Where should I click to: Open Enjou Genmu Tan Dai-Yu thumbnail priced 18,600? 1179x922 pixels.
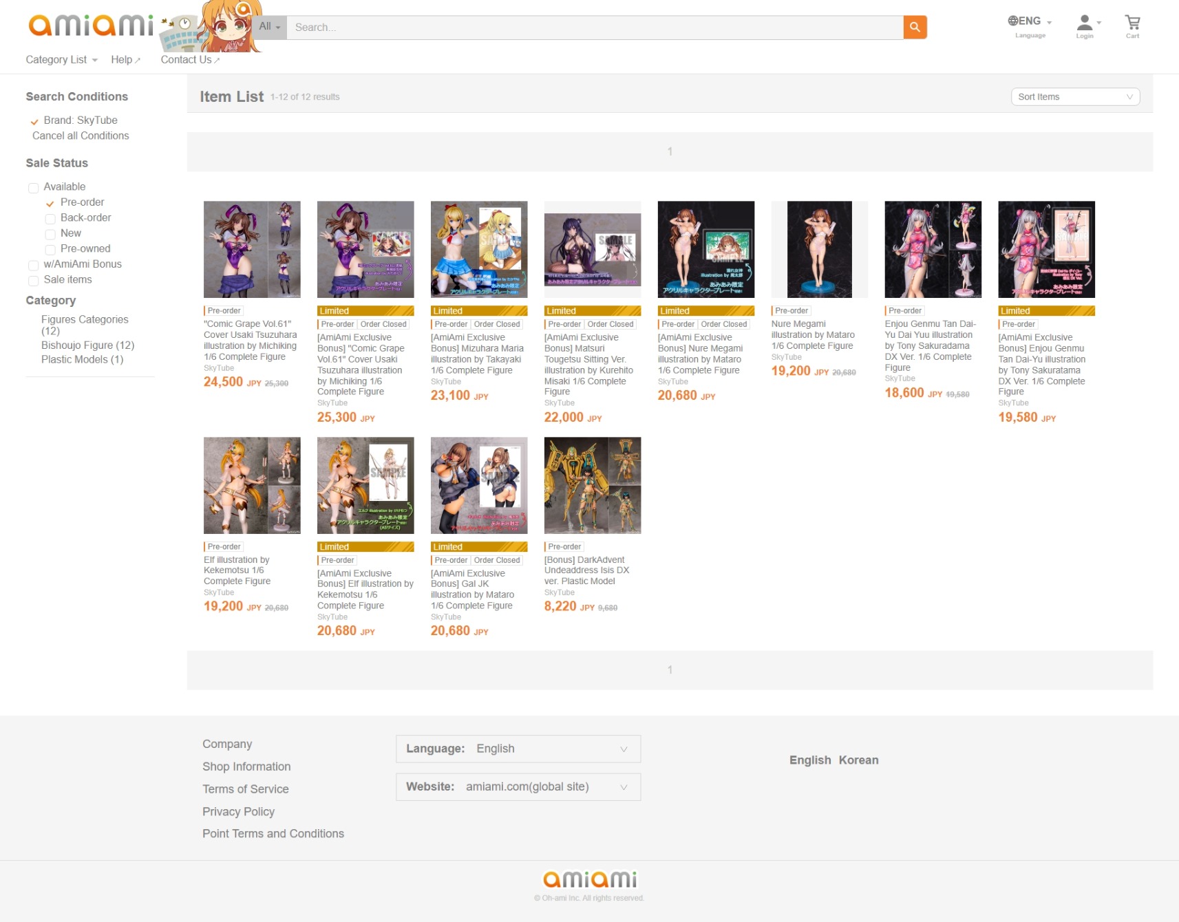(933, 249)
